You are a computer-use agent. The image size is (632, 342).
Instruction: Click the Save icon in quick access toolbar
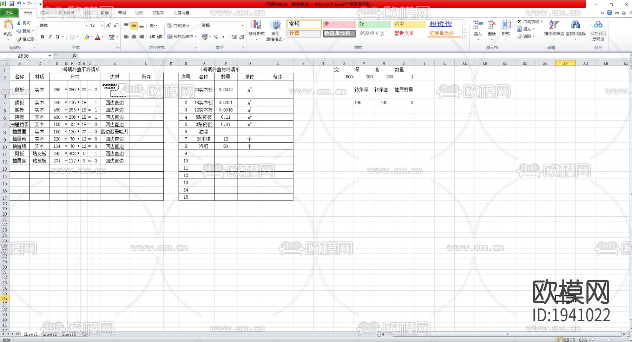point(12,4)
